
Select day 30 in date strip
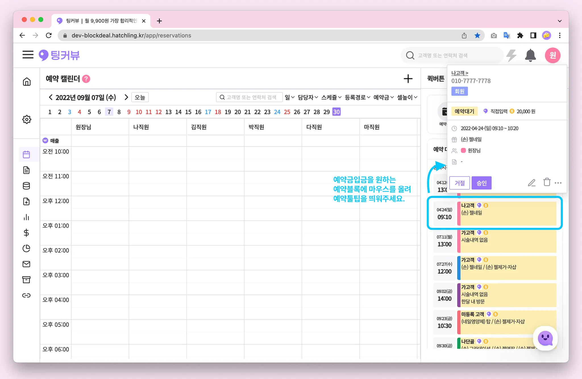pos(336,112)
